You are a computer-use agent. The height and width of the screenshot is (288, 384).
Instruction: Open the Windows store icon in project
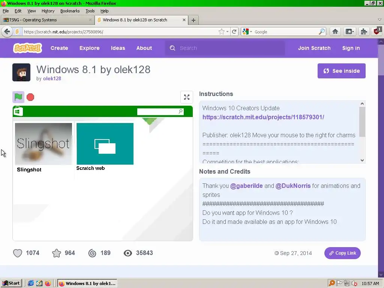click(x=18, y=111)
